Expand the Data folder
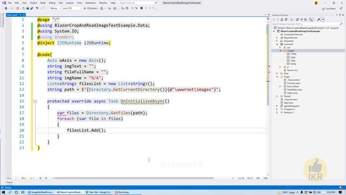 [x=277, y=74]
